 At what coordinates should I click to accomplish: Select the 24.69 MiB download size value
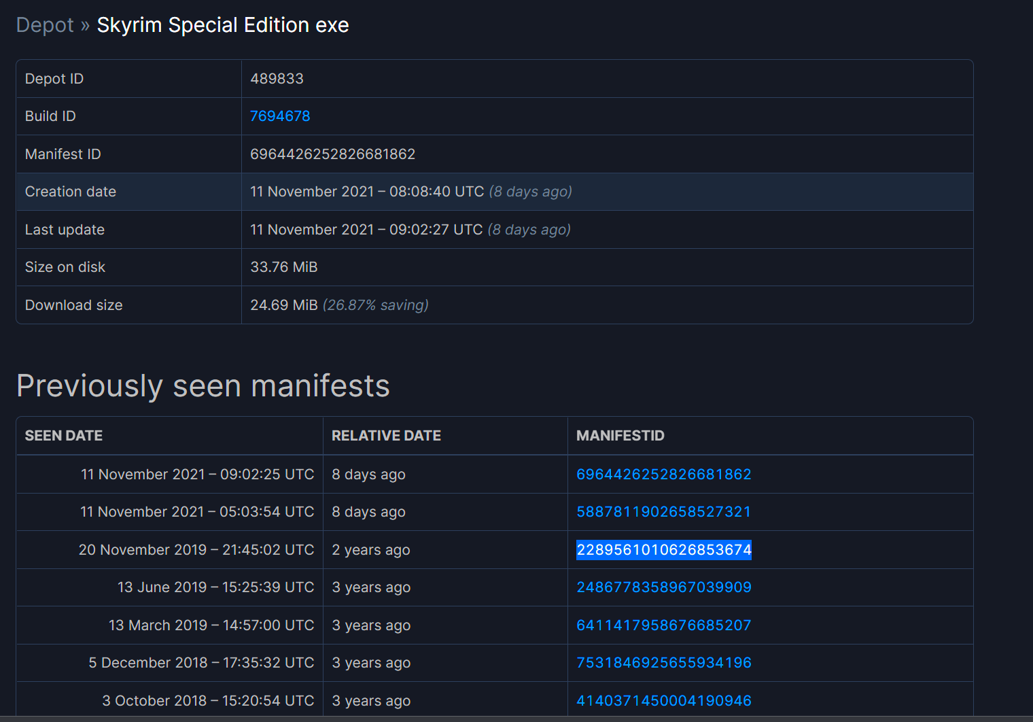[284, 305]
